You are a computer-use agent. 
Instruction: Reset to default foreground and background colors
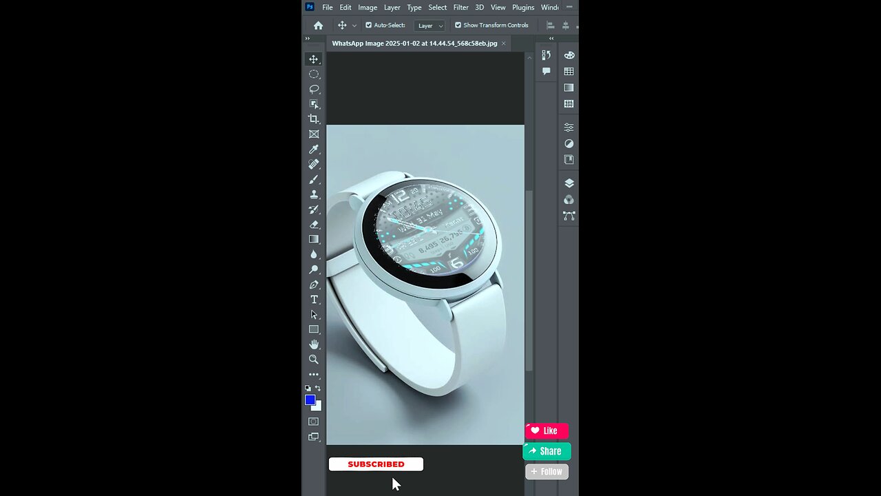pyautogui.click(x=308, y=389)
